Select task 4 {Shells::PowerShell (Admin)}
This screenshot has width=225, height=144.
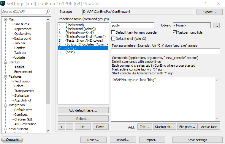point(83,37)
